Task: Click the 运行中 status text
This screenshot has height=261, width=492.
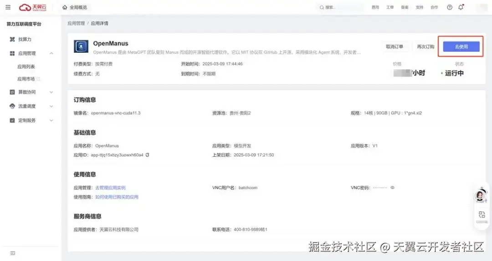Action: (454, 73)
